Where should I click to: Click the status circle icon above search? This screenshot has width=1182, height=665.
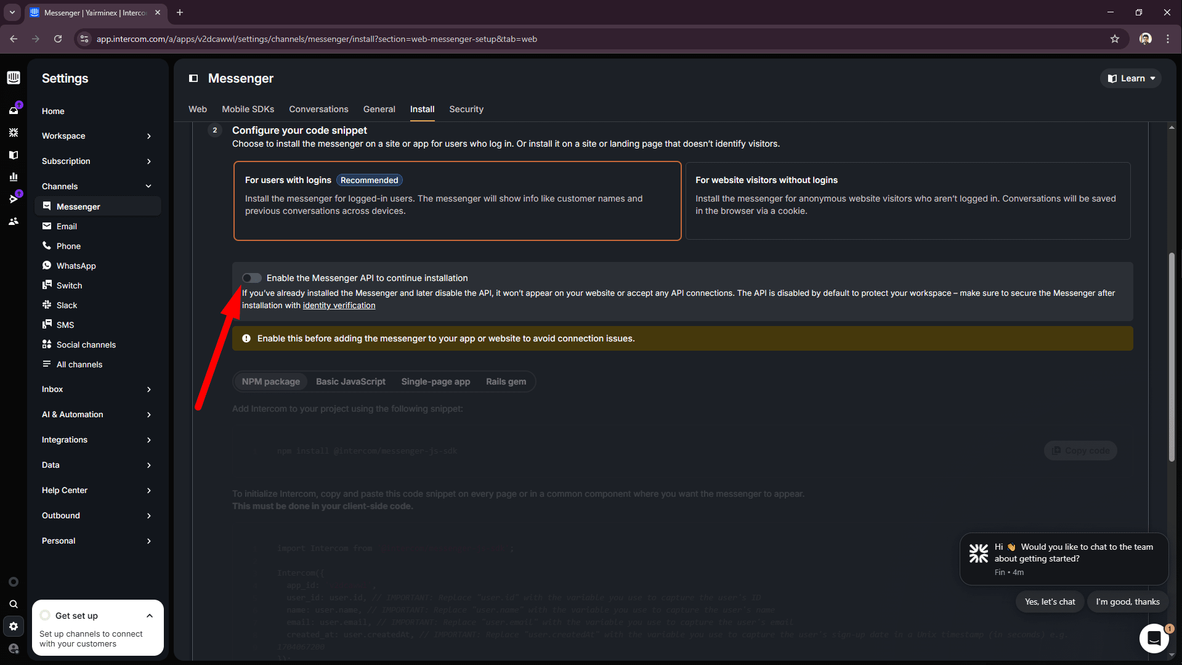[14, 582]
